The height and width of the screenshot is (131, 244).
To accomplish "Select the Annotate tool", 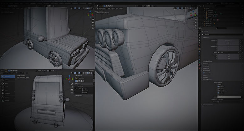I will 6,97.
